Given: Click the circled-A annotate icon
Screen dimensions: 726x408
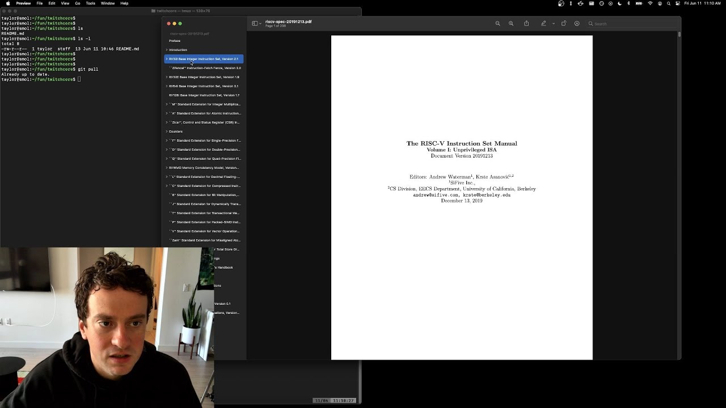Looking at the screenshot, I should (577, 23).
